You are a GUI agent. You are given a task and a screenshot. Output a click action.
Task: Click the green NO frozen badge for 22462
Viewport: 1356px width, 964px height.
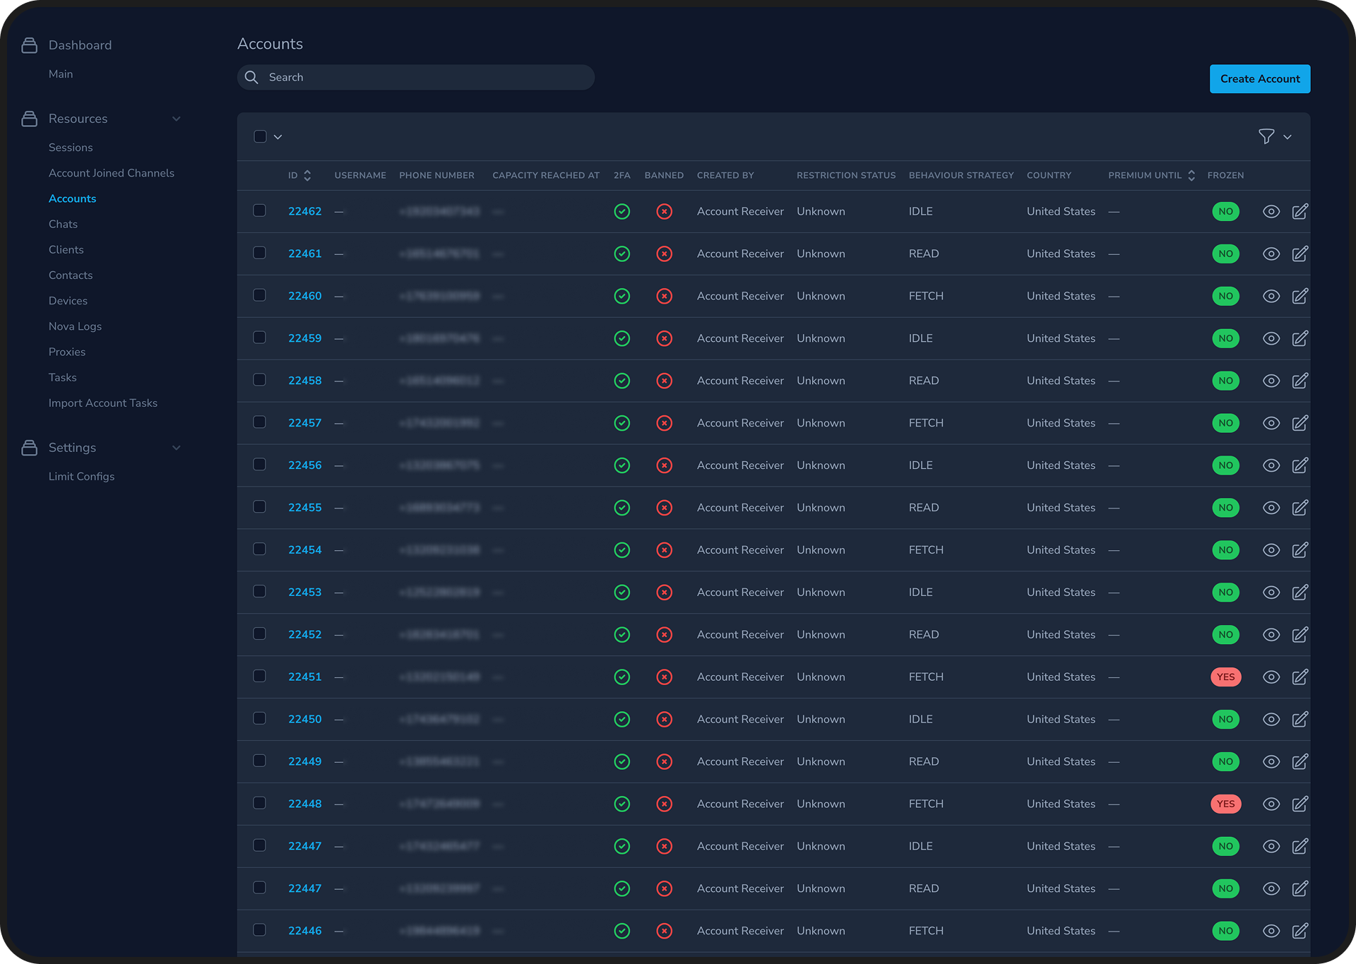pyautogui.click(x=1226, y=211)
